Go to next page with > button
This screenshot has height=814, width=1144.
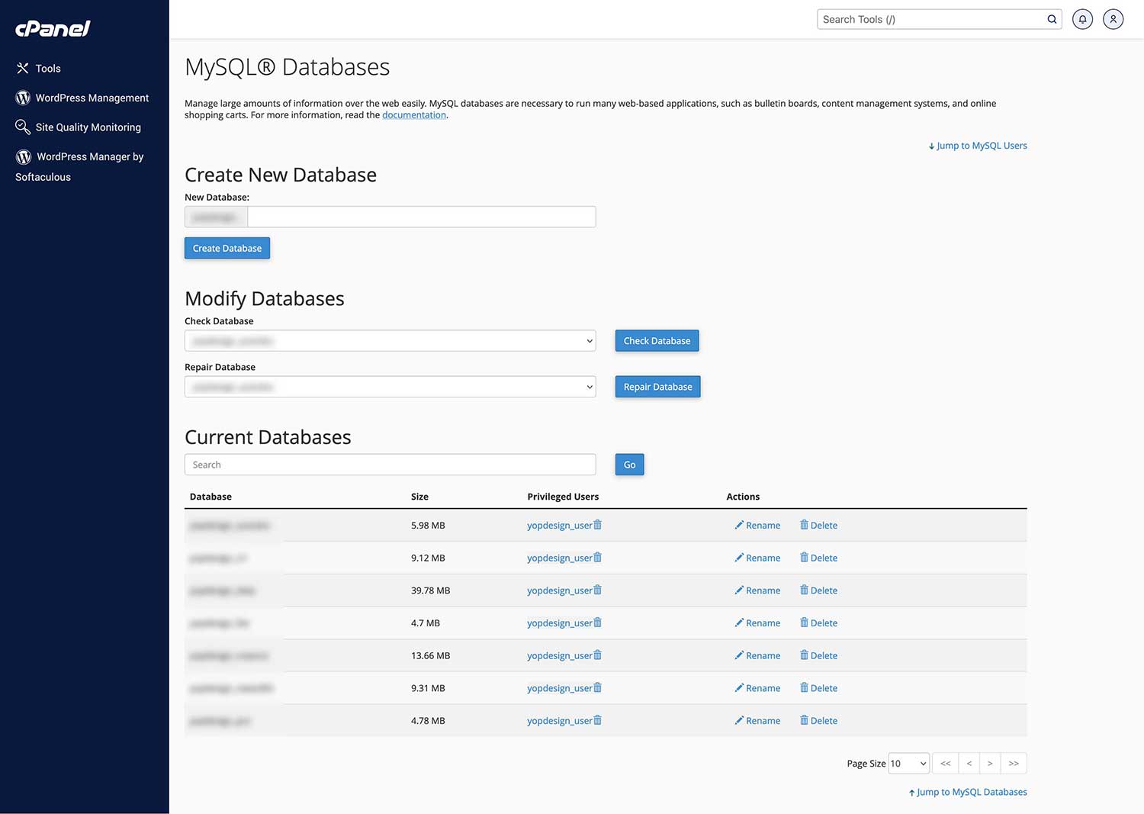pyautogui.click(x=990, y=764)
